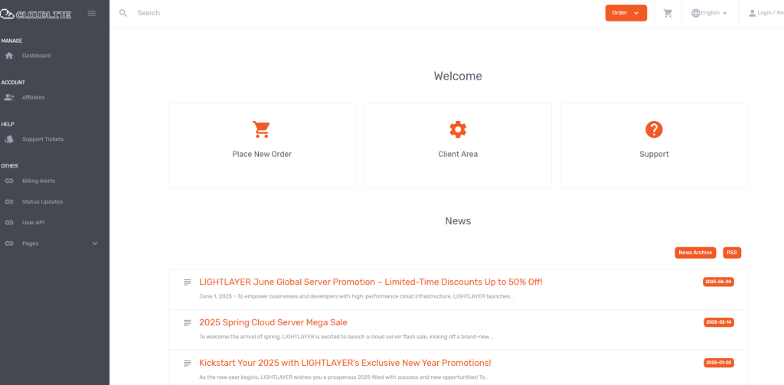Click the User API link icon
The height and width of the screenshot is (385, 784).
[9, 223]
